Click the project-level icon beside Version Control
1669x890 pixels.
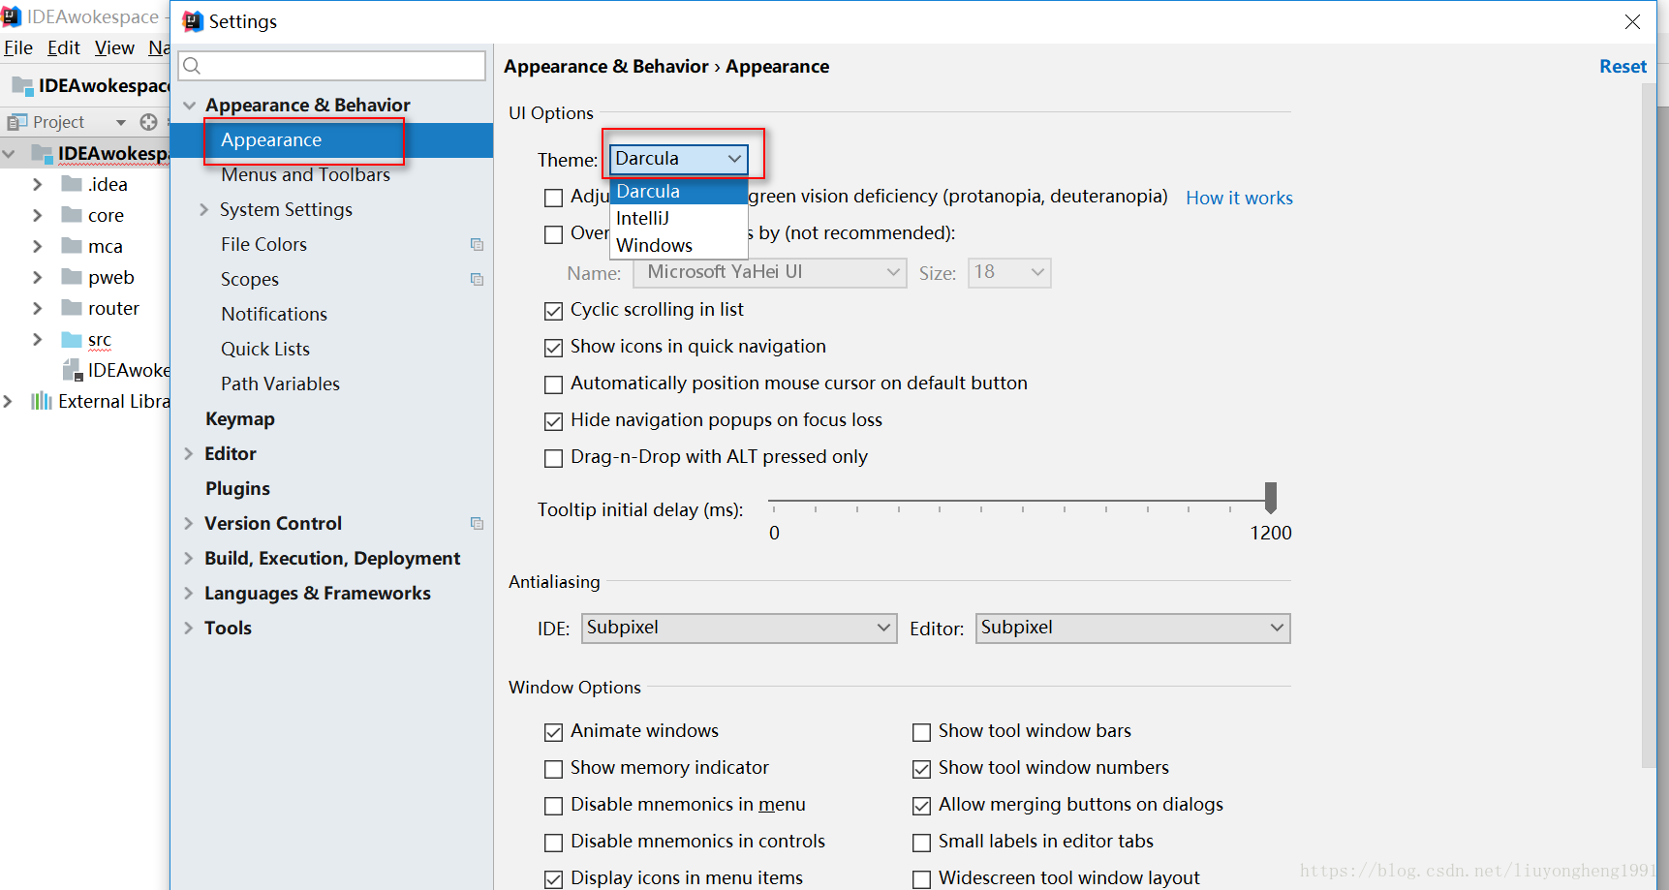[477, 523]
